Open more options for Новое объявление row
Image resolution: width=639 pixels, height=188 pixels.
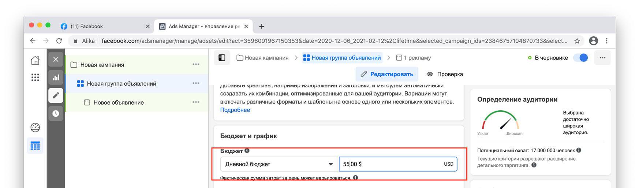point(196,102)
